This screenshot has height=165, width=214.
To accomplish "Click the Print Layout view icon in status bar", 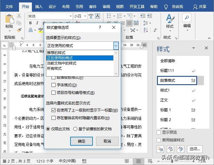I will 139,161.
